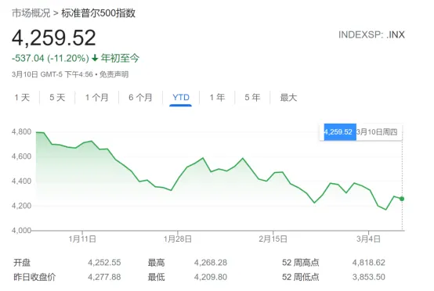Click the green down arrow icon beside 年初至今

[95, 58]
